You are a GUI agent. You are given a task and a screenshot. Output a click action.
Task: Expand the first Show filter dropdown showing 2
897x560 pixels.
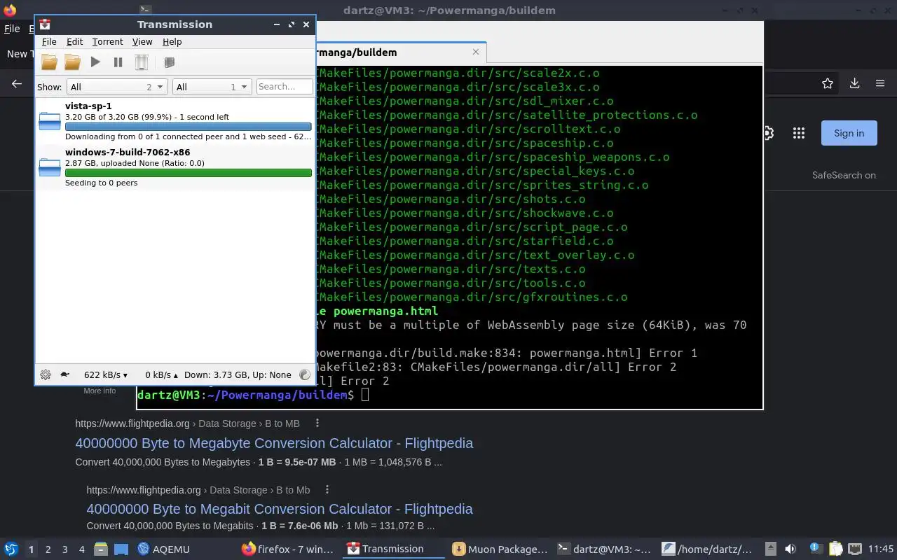point(116,87)
